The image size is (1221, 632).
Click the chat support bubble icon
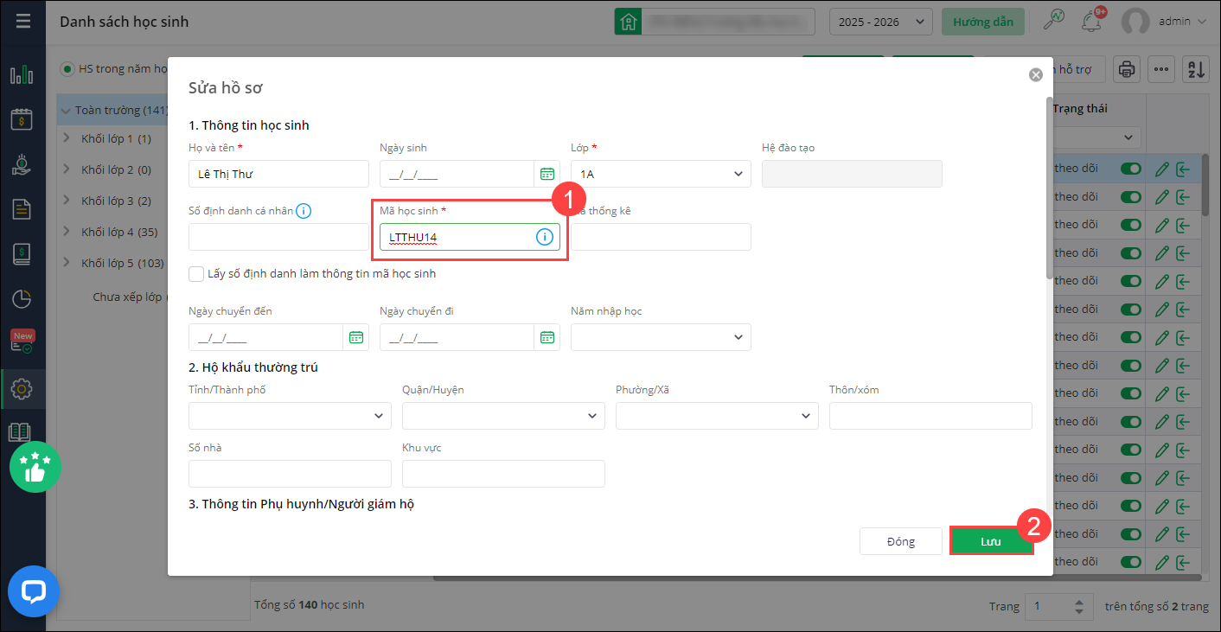pos(33,592)
